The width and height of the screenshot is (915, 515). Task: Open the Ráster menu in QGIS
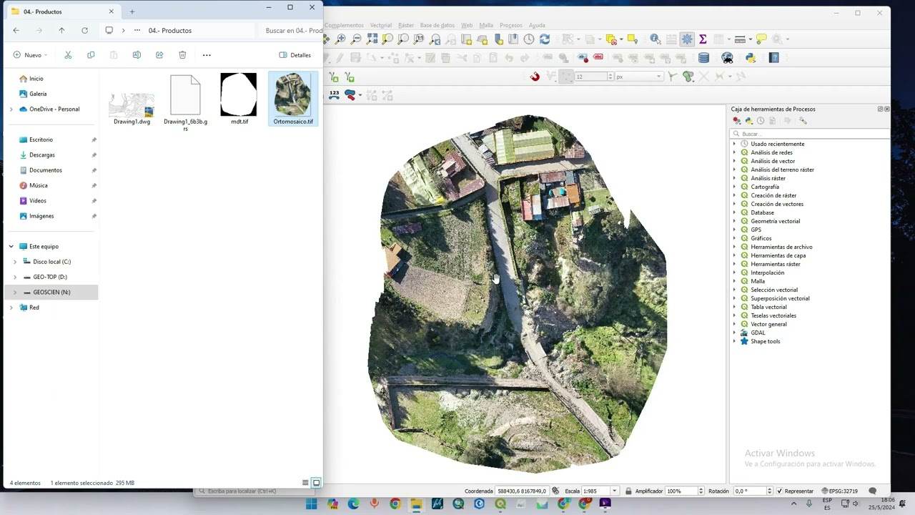[406, 25]
